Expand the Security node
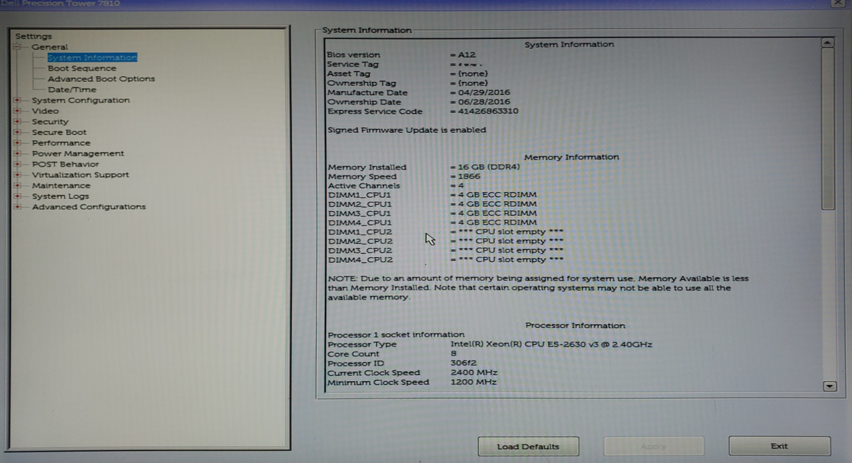852x463 pixels. pos(17,122)
